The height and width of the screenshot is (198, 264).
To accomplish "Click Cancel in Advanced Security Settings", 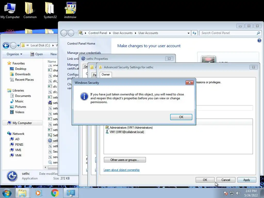I will [226, 180].
